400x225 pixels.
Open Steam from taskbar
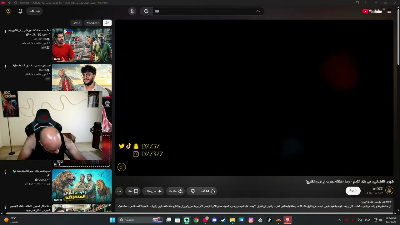tap(223, 220)
